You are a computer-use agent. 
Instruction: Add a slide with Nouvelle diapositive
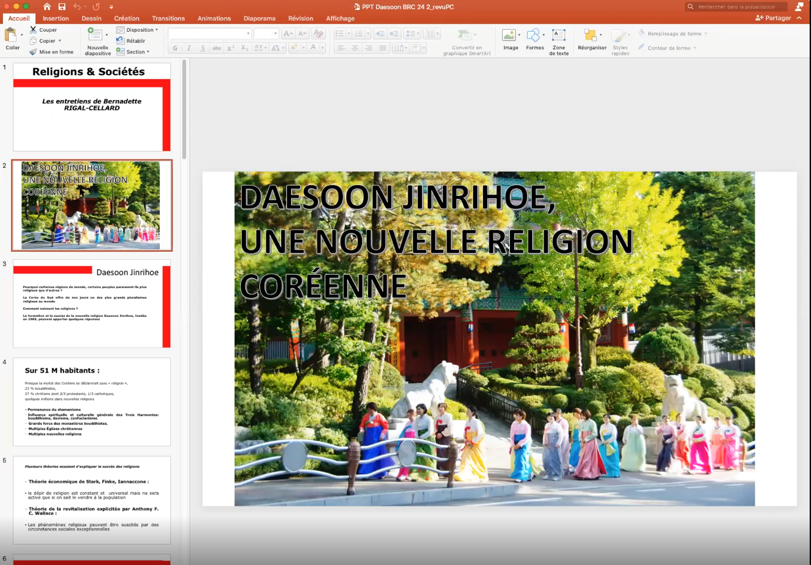[x=96, y=35]
